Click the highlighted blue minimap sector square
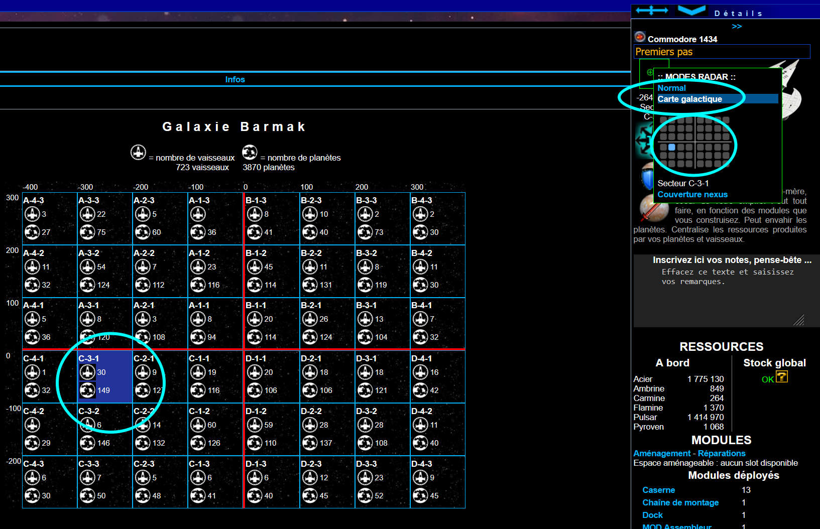This screenshot has width=820, height=529. pos(672,147)
